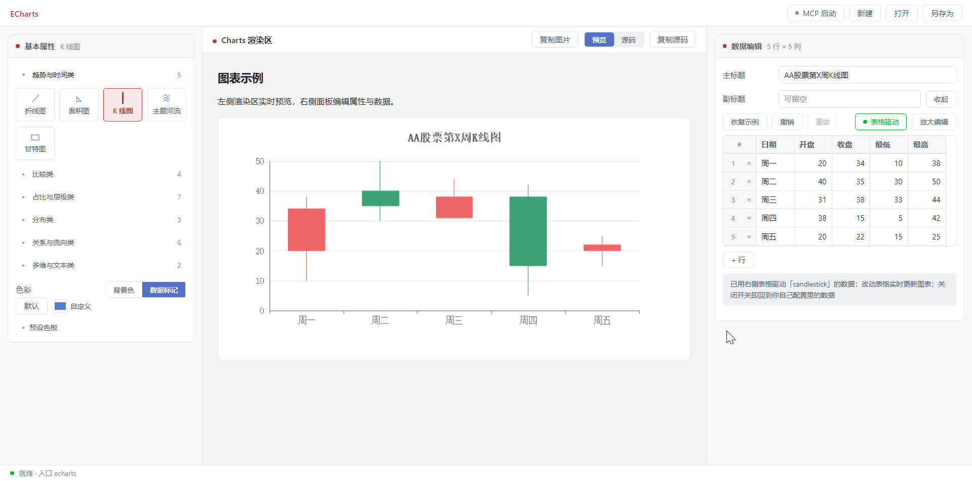Delete row 3 周三 with × icon
The width and height of the screenshot is (972, 481).
pos(749,200)
